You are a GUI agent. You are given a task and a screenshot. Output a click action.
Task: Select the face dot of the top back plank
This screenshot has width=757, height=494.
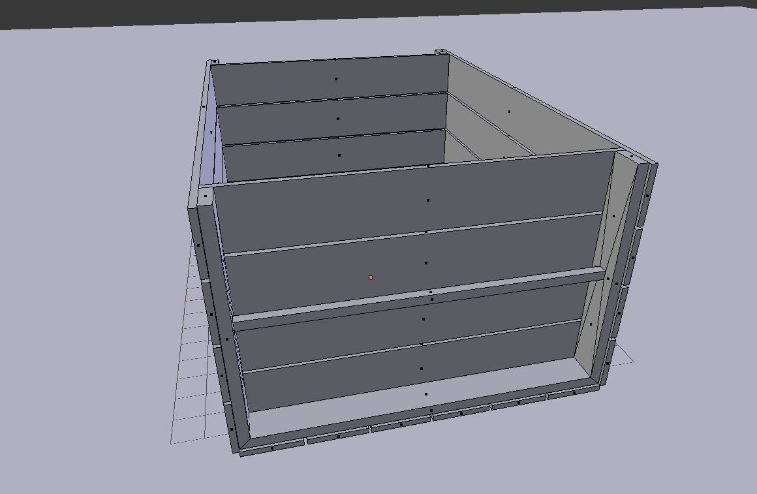pyautogui.click(x=336, y=79)
